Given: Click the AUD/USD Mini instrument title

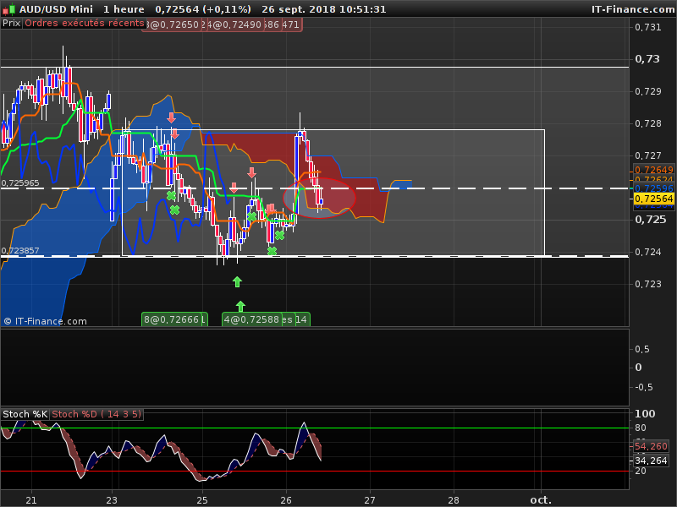Looking at the screenshot, I should pyautogui.click(x=56, y=9).
